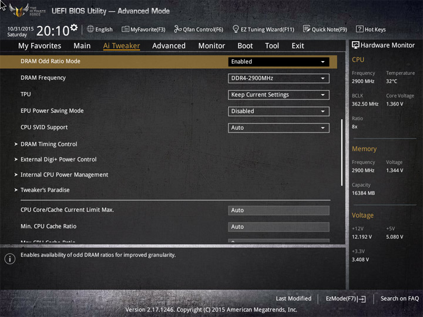The image size is (423, 317).
Task: Click Search on FAQ link
Action: coord(400,299)
